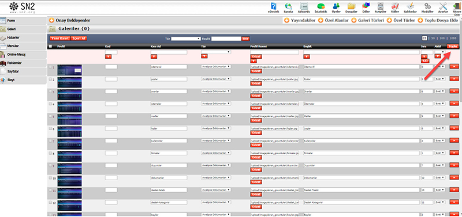Show 1000 records per page
This screenshot has width=462, height=217.
[453, 39]
